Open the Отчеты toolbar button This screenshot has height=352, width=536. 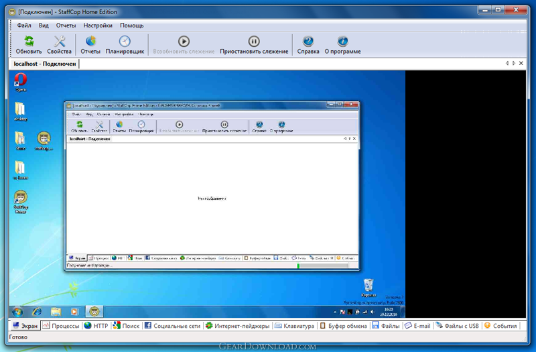[x=90, y=45]
